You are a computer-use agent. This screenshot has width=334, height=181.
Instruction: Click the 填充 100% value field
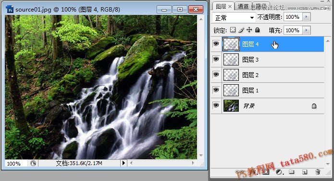point(293,30)
